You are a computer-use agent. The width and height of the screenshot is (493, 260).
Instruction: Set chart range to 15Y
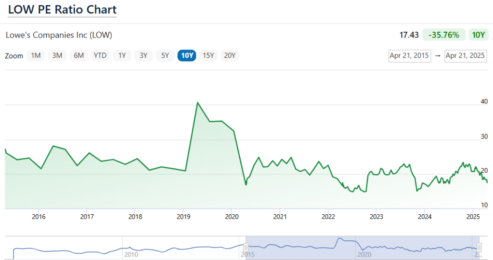(208, 56)
